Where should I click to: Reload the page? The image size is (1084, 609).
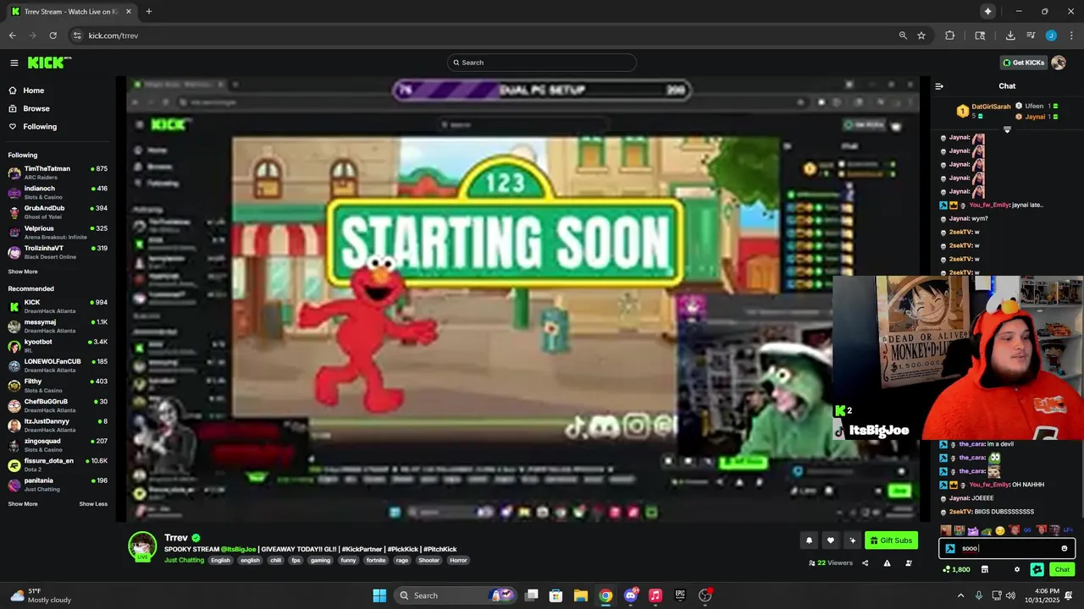tap(53, 36)
